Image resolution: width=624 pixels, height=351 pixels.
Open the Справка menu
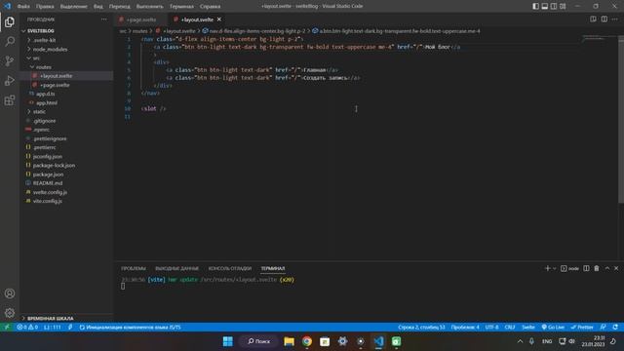coord(211,7)
